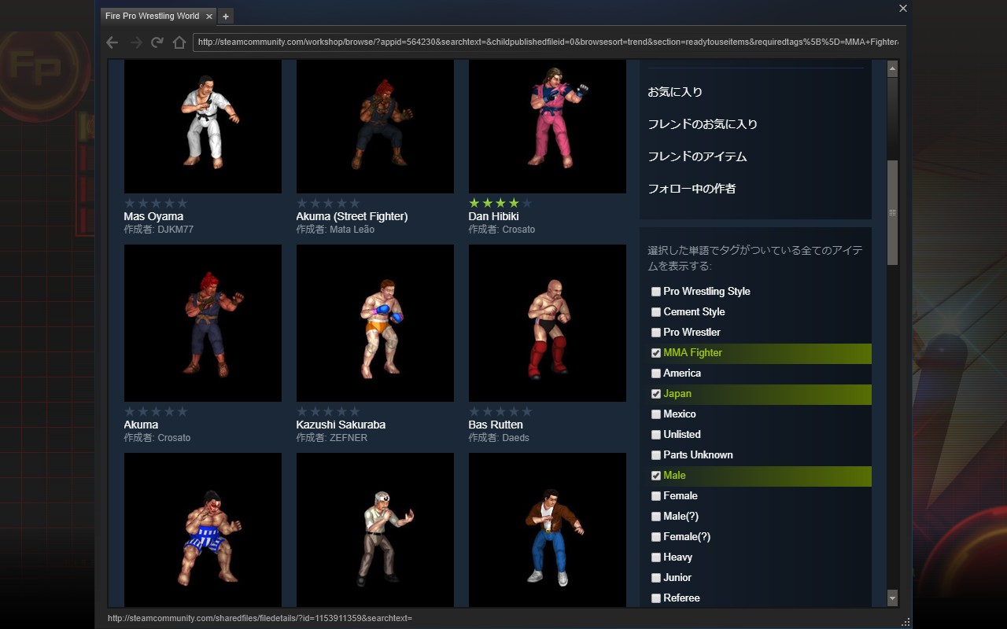View author DJKM77's profile
This screenshot has width=1007, height=629.
tap(175, 230)
